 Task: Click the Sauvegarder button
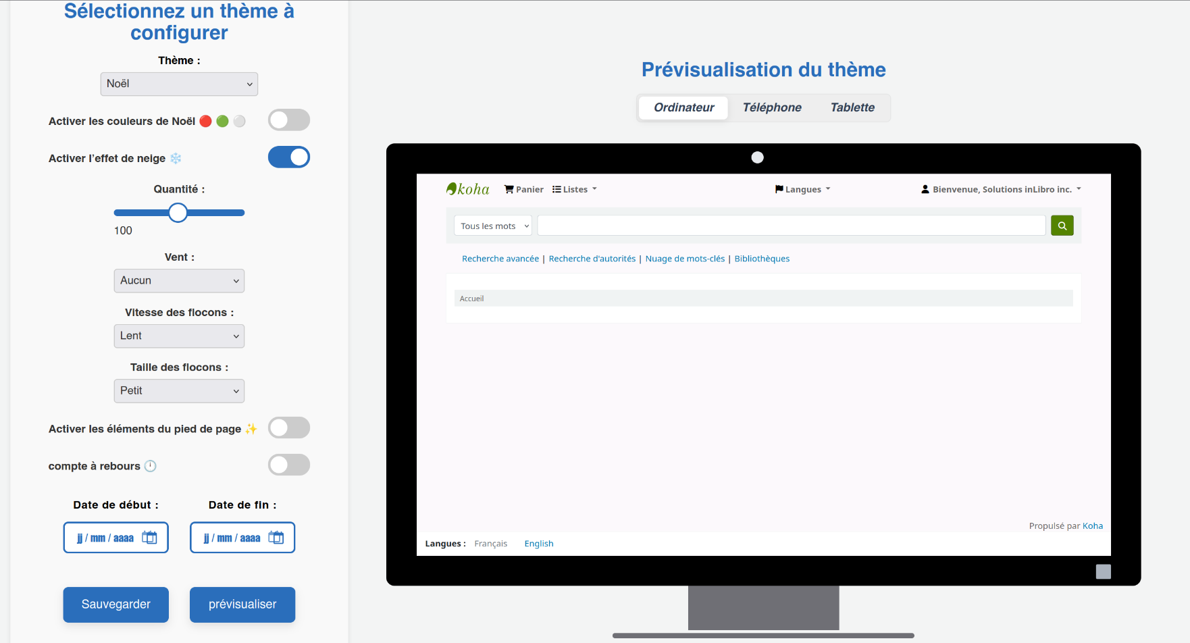click(x=116, y=605)
